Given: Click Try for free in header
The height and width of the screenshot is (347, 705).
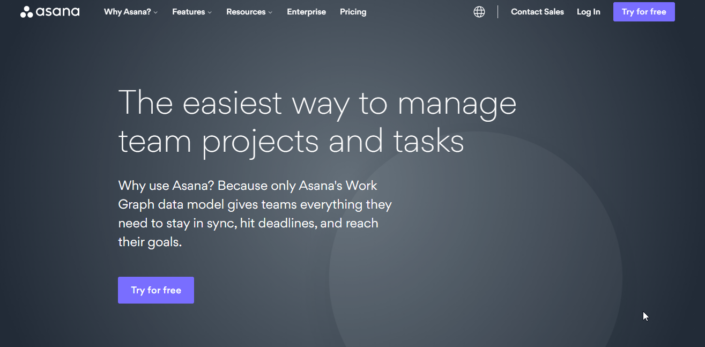Looking at the screenshot, I should [644, 12].
